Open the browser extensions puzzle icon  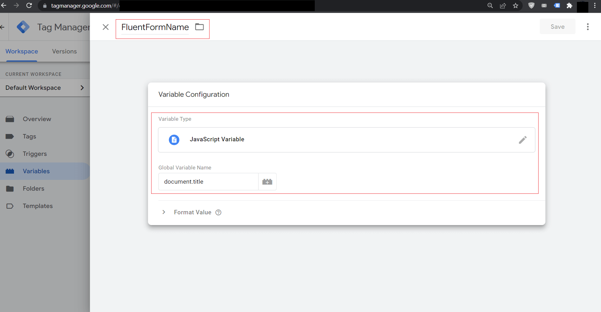[x=569, y=6]
